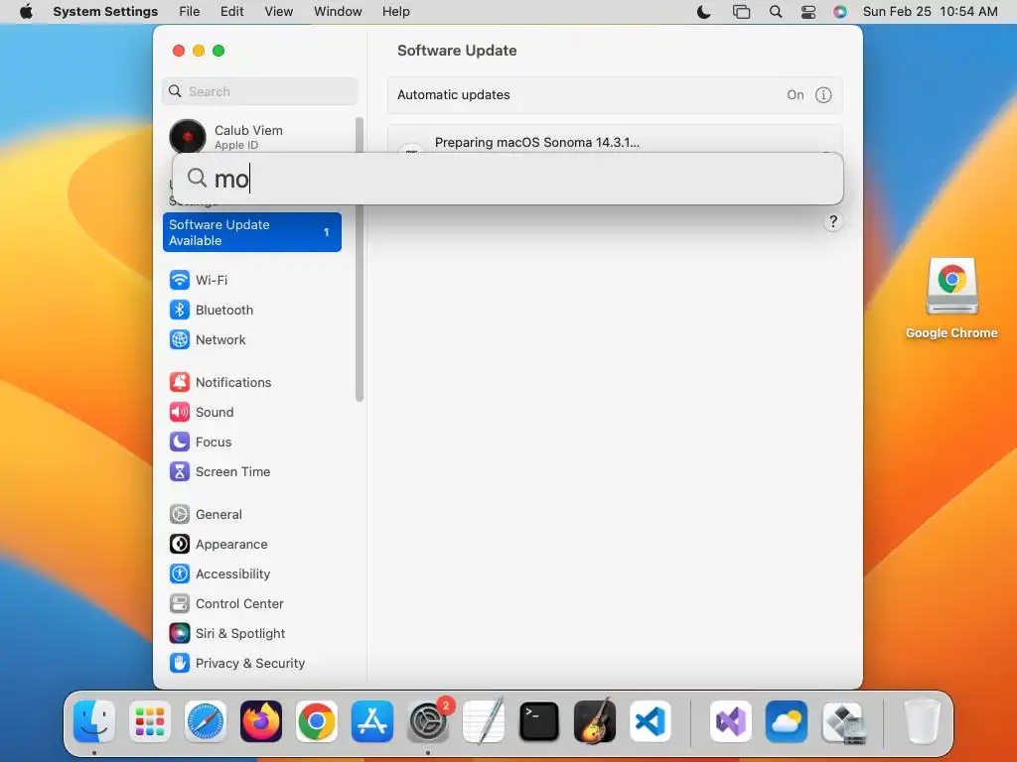Open the View menu

pyautogui.click(x=279, y=12)
